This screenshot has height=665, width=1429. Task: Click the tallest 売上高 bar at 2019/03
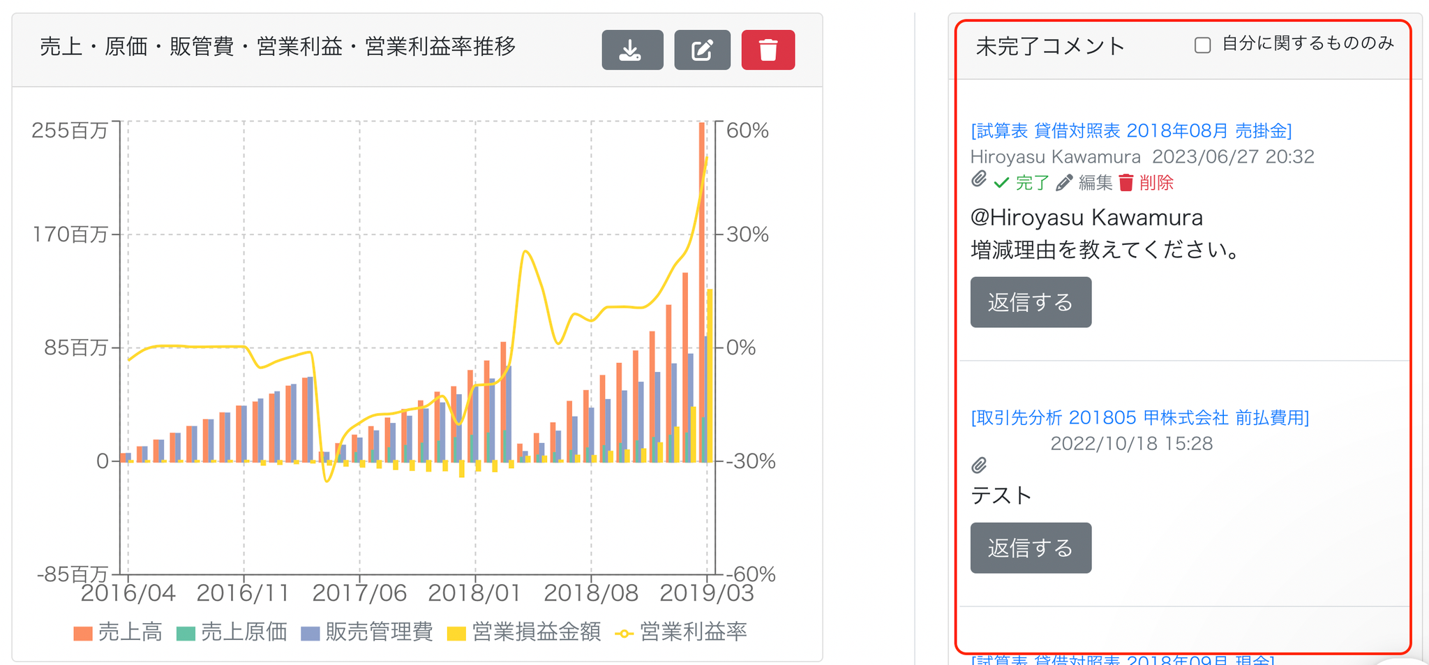tap(702, 292)
